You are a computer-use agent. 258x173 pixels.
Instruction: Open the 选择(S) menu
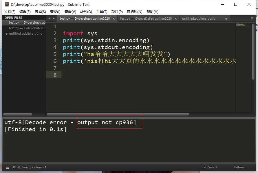point(40,12)
